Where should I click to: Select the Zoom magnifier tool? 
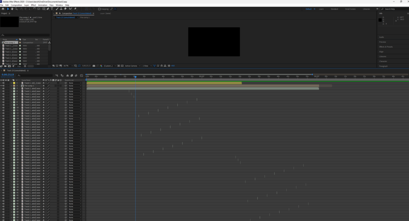[x=16, y=9]
